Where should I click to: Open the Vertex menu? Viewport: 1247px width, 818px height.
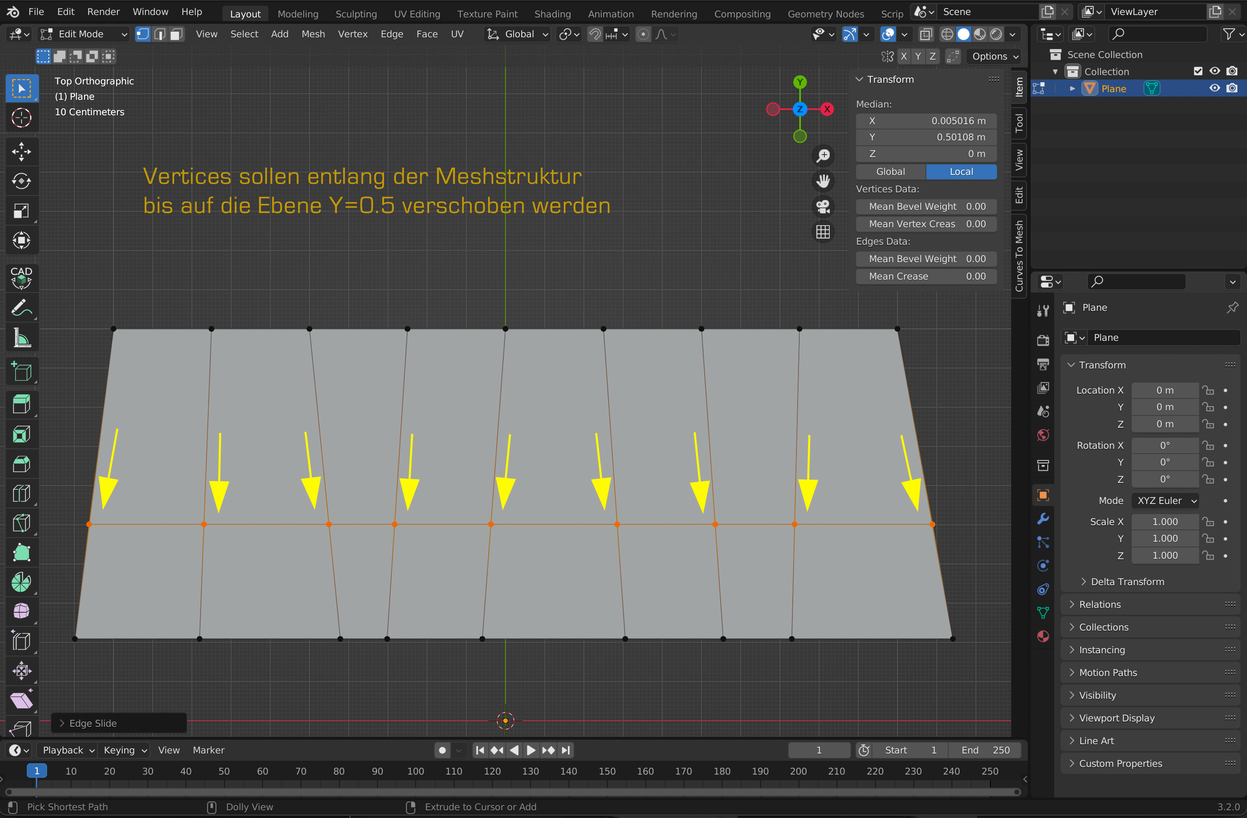[352, 34]
